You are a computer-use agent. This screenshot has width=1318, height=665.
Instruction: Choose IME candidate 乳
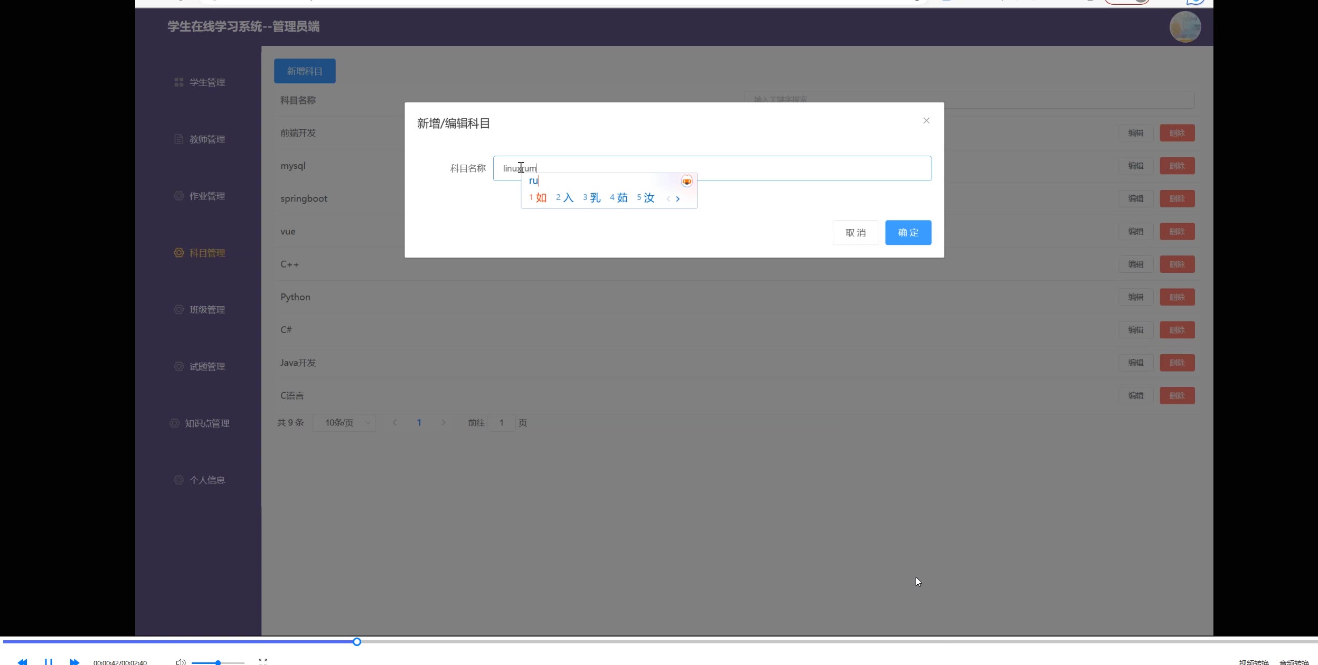pos(592,198)
